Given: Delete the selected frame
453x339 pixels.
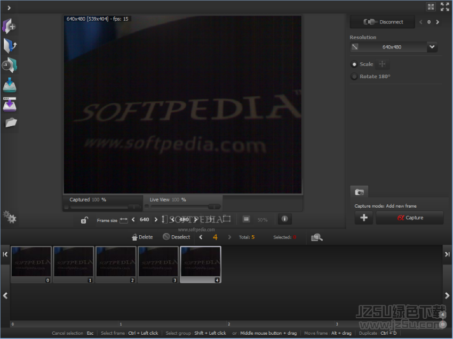Looking at the screenshot, I should (142, 237).
